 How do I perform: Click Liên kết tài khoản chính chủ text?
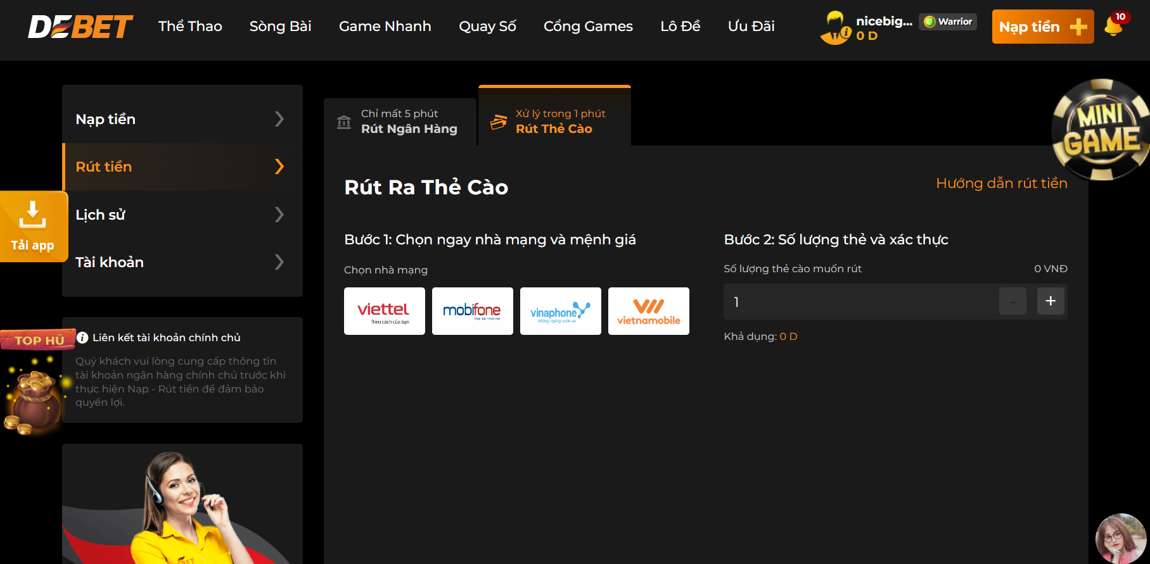point(167,337)
